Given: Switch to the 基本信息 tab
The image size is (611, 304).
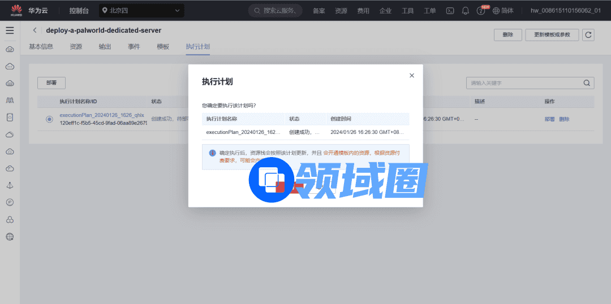Looking at the screenshot, I should point(41,47).
